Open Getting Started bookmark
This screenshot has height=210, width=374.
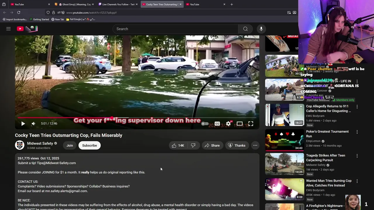click(39, 19)
